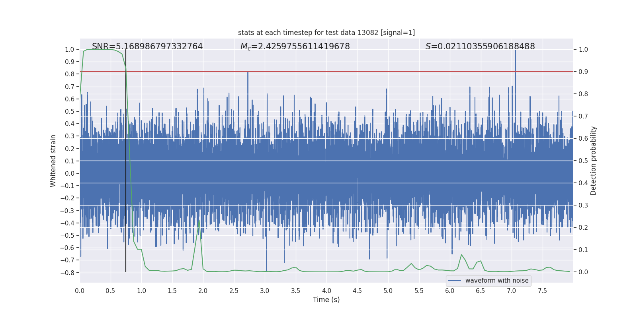Click the left axis tick label −0.8
This screenshot has width=637, height=318.
[x=67, y=273]
